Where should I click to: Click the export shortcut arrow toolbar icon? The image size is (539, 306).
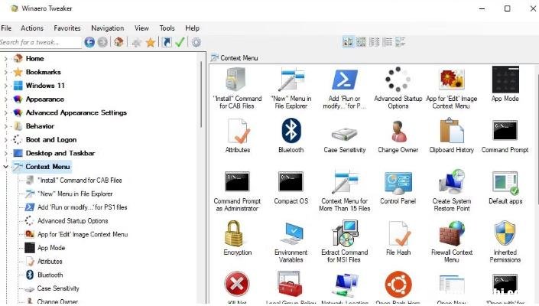(x=167, y=42)
